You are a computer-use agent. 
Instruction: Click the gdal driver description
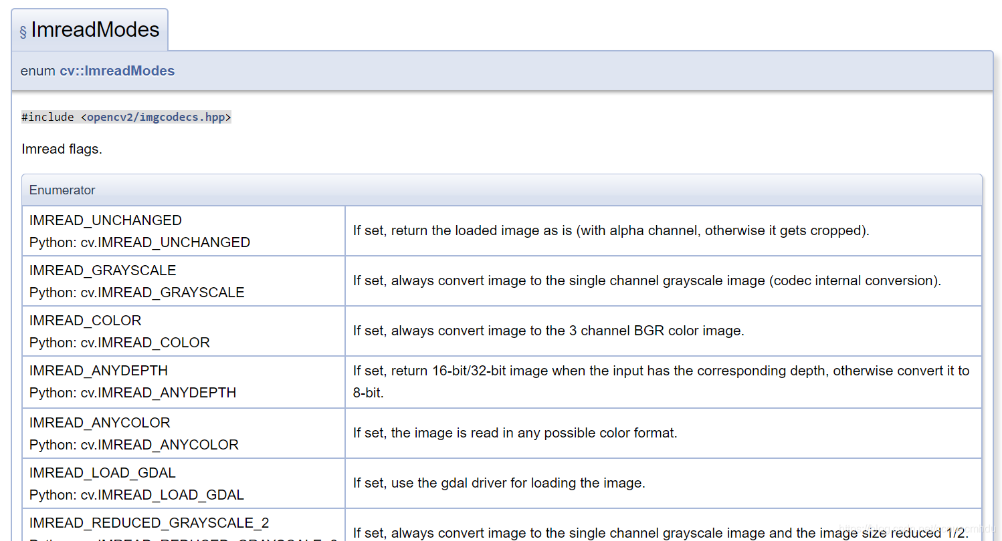pos(499,483)
